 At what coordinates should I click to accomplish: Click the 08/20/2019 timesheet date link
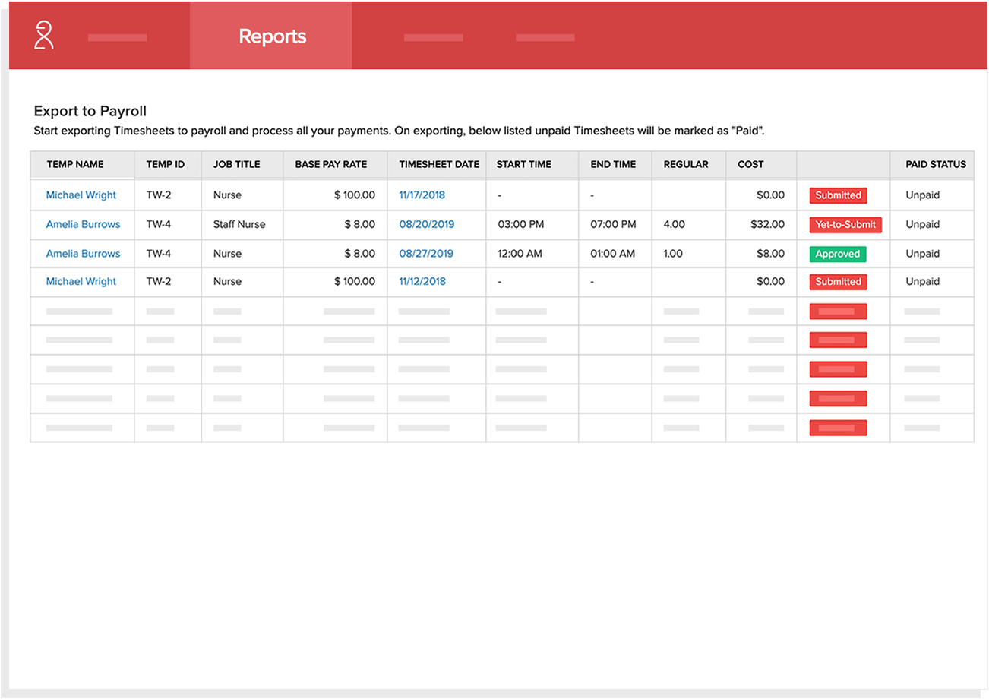pos(425,225)
